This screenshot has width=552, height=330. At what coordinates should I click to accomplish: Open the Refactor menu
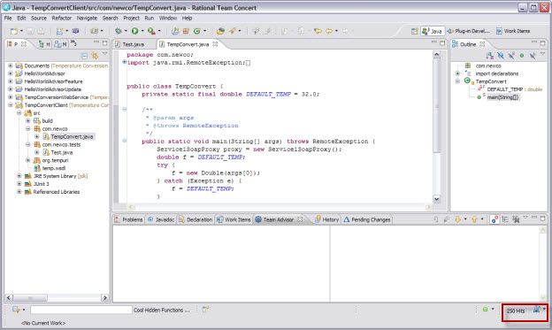click(62, 18)
